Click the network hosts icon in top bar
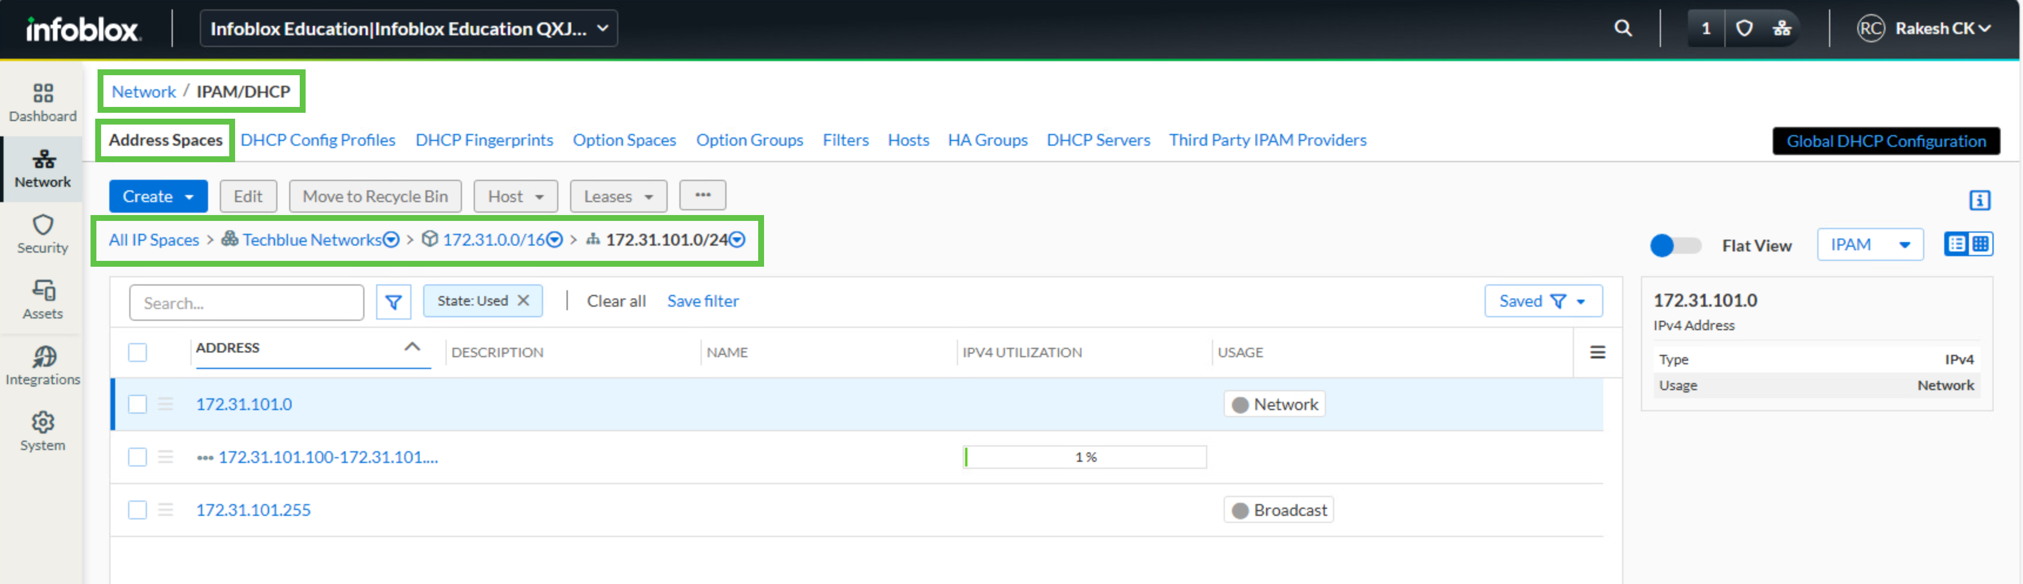 click(x=1782, y=28)
